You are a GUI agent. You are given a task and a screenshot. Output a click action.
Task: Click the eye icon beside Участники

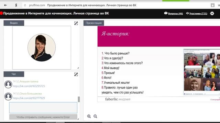pos(187,13)
